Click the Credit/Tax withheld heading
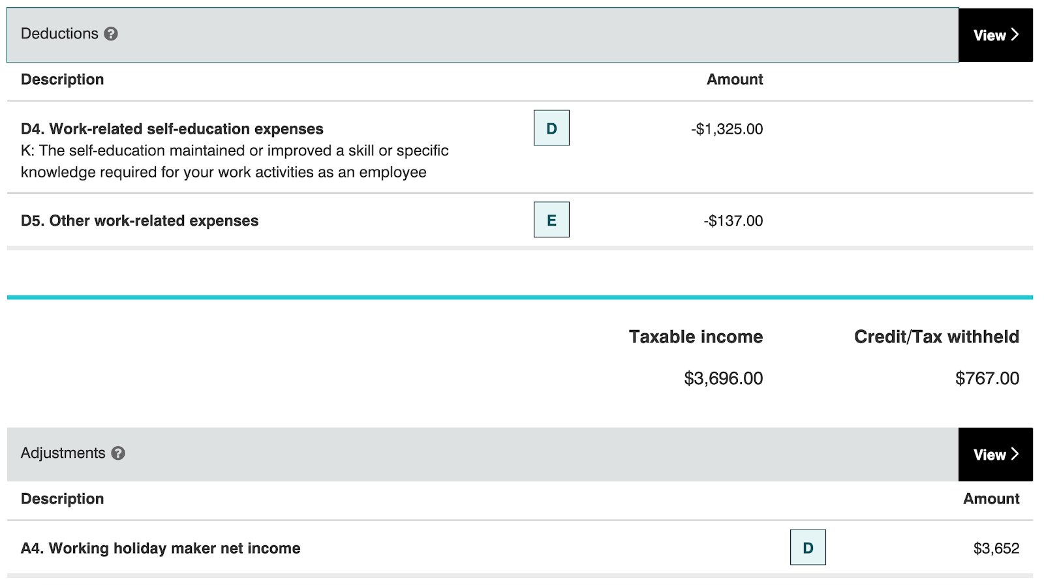This screenshot has height=585, width=1044. point(936,337)
